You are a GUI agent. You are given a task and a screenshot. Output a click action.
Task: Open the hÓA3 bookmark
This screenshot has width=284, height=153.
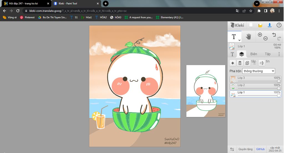116,17
